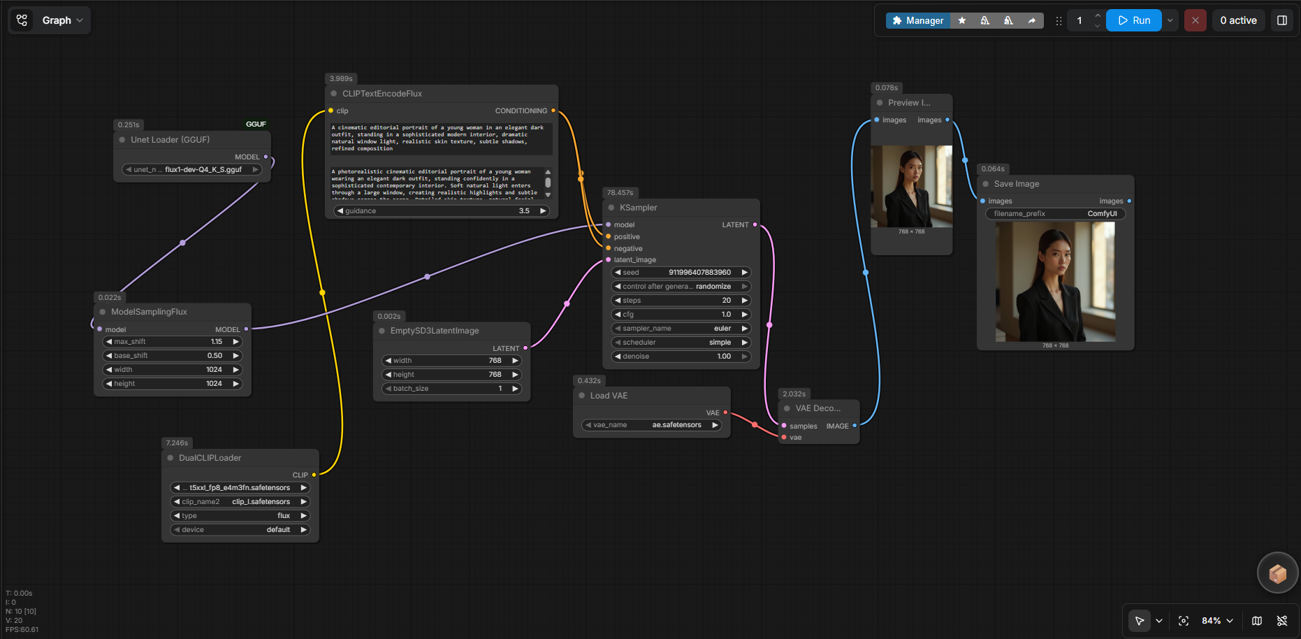Decrement queue batch count down arrow
Viewport: 1301px width, 639px height.
[1098, 26]
